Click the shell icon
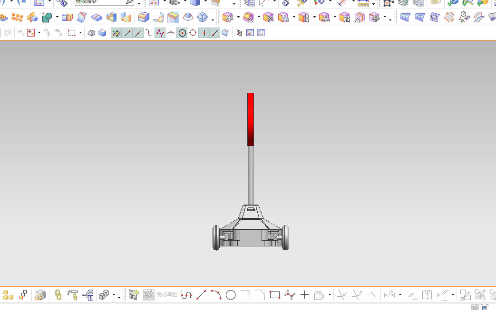Viewport: 496px width, 310px height. pyautogui.click(x=111, y=17)
